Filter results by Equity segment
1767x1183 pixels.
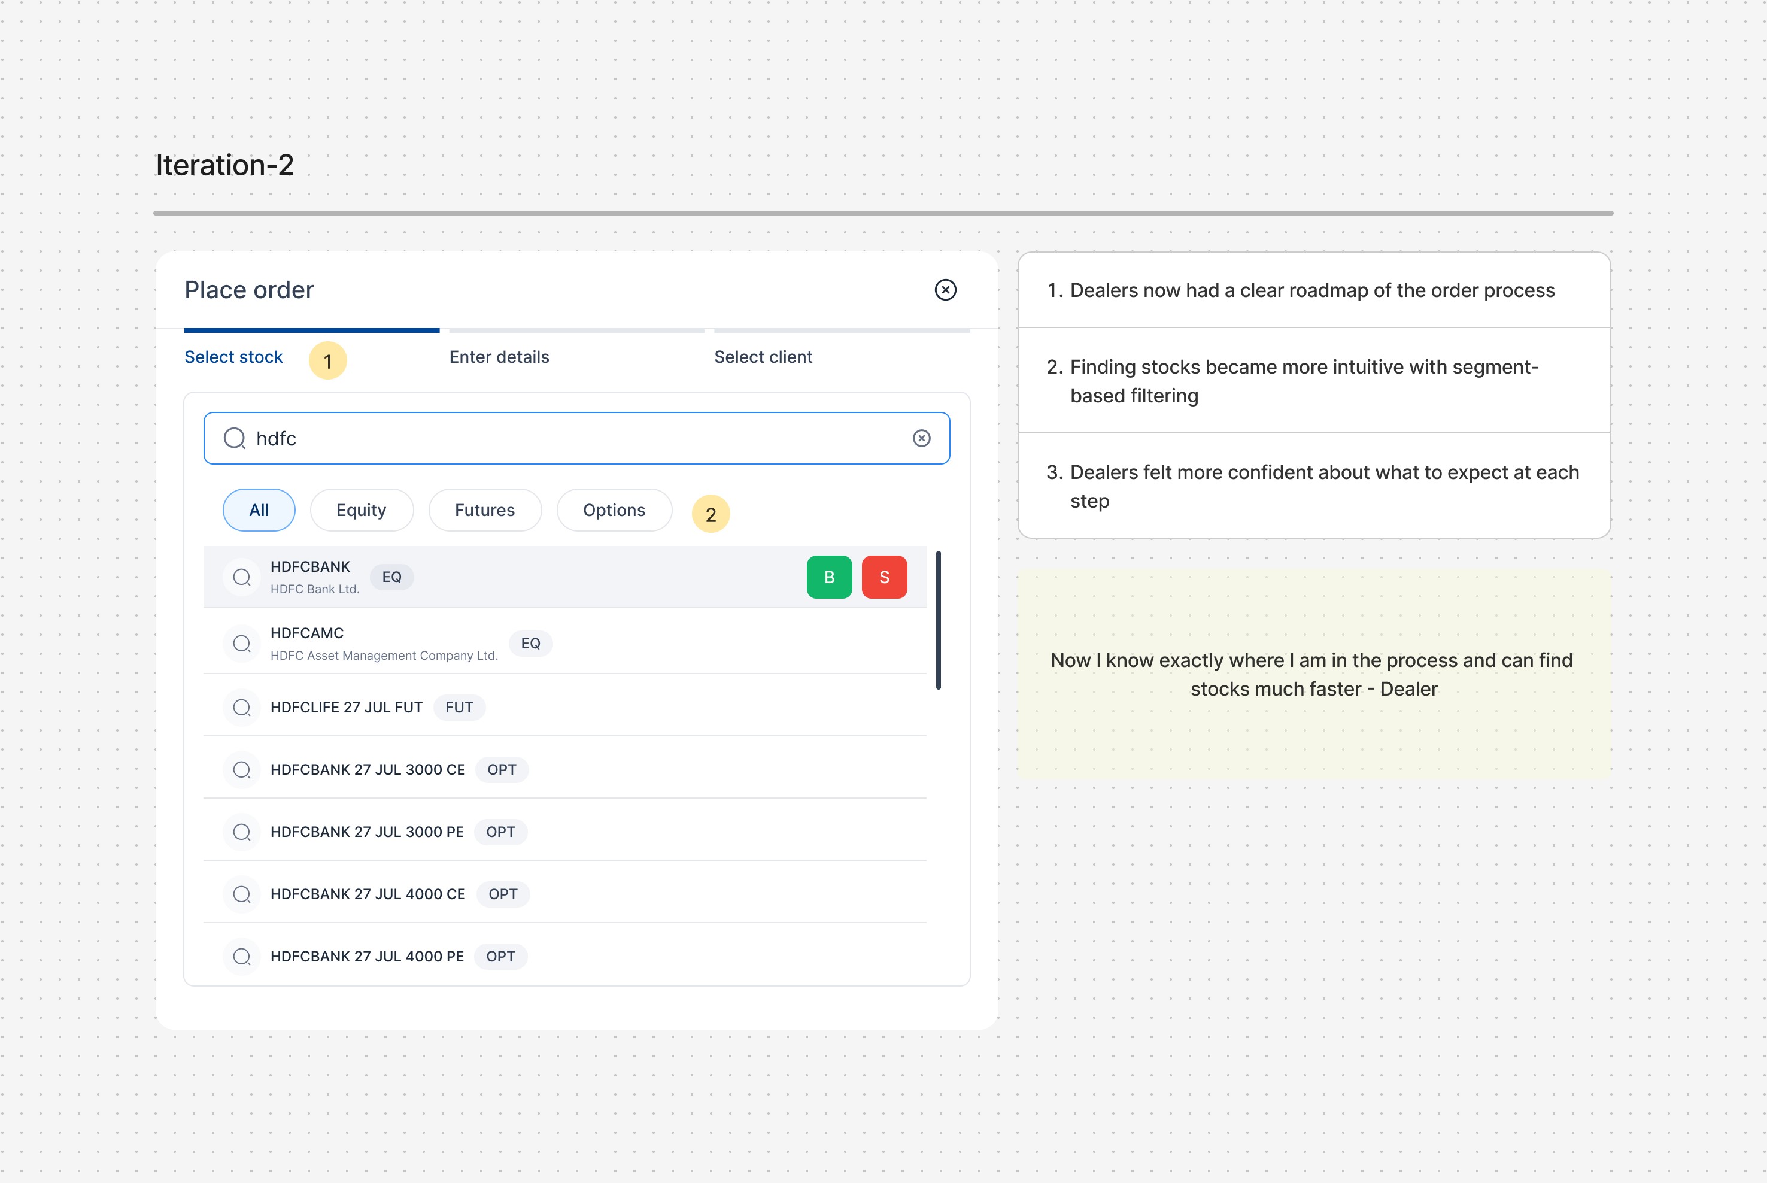click(362, 510)
